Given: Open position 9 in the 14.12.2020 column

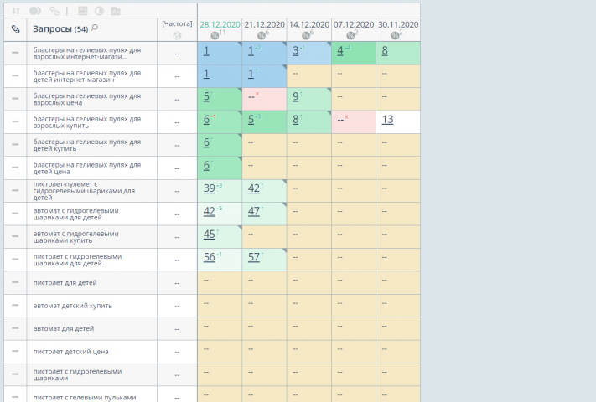Looking at the screenshot, I should click(x=295, y=96).
